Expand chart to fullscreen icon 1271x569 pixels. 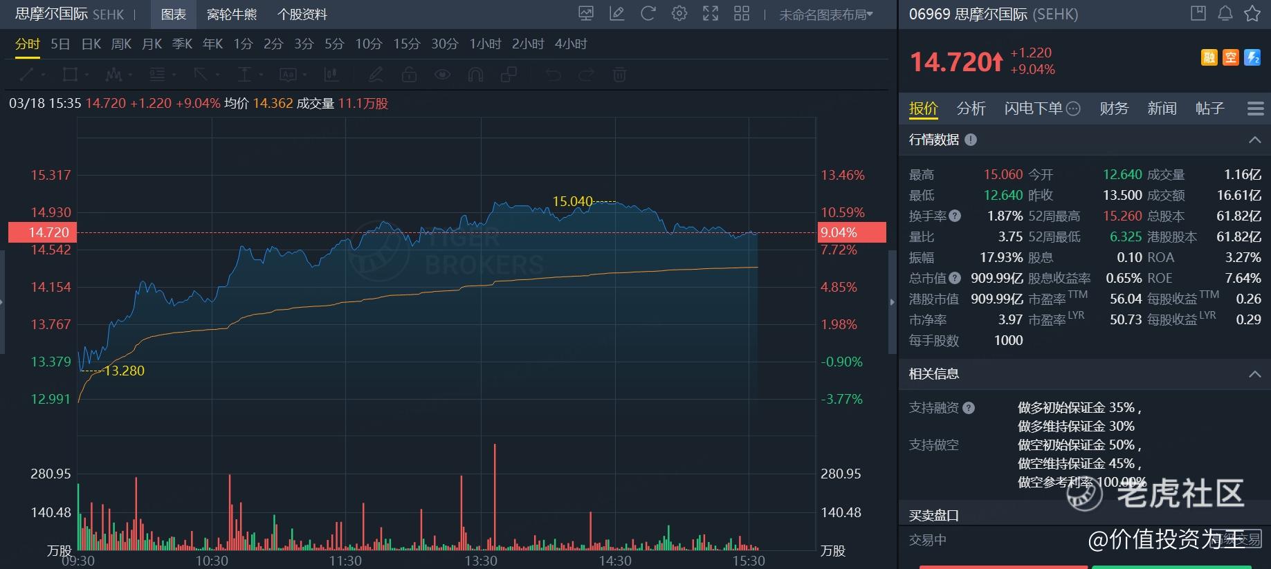(711, 13)
